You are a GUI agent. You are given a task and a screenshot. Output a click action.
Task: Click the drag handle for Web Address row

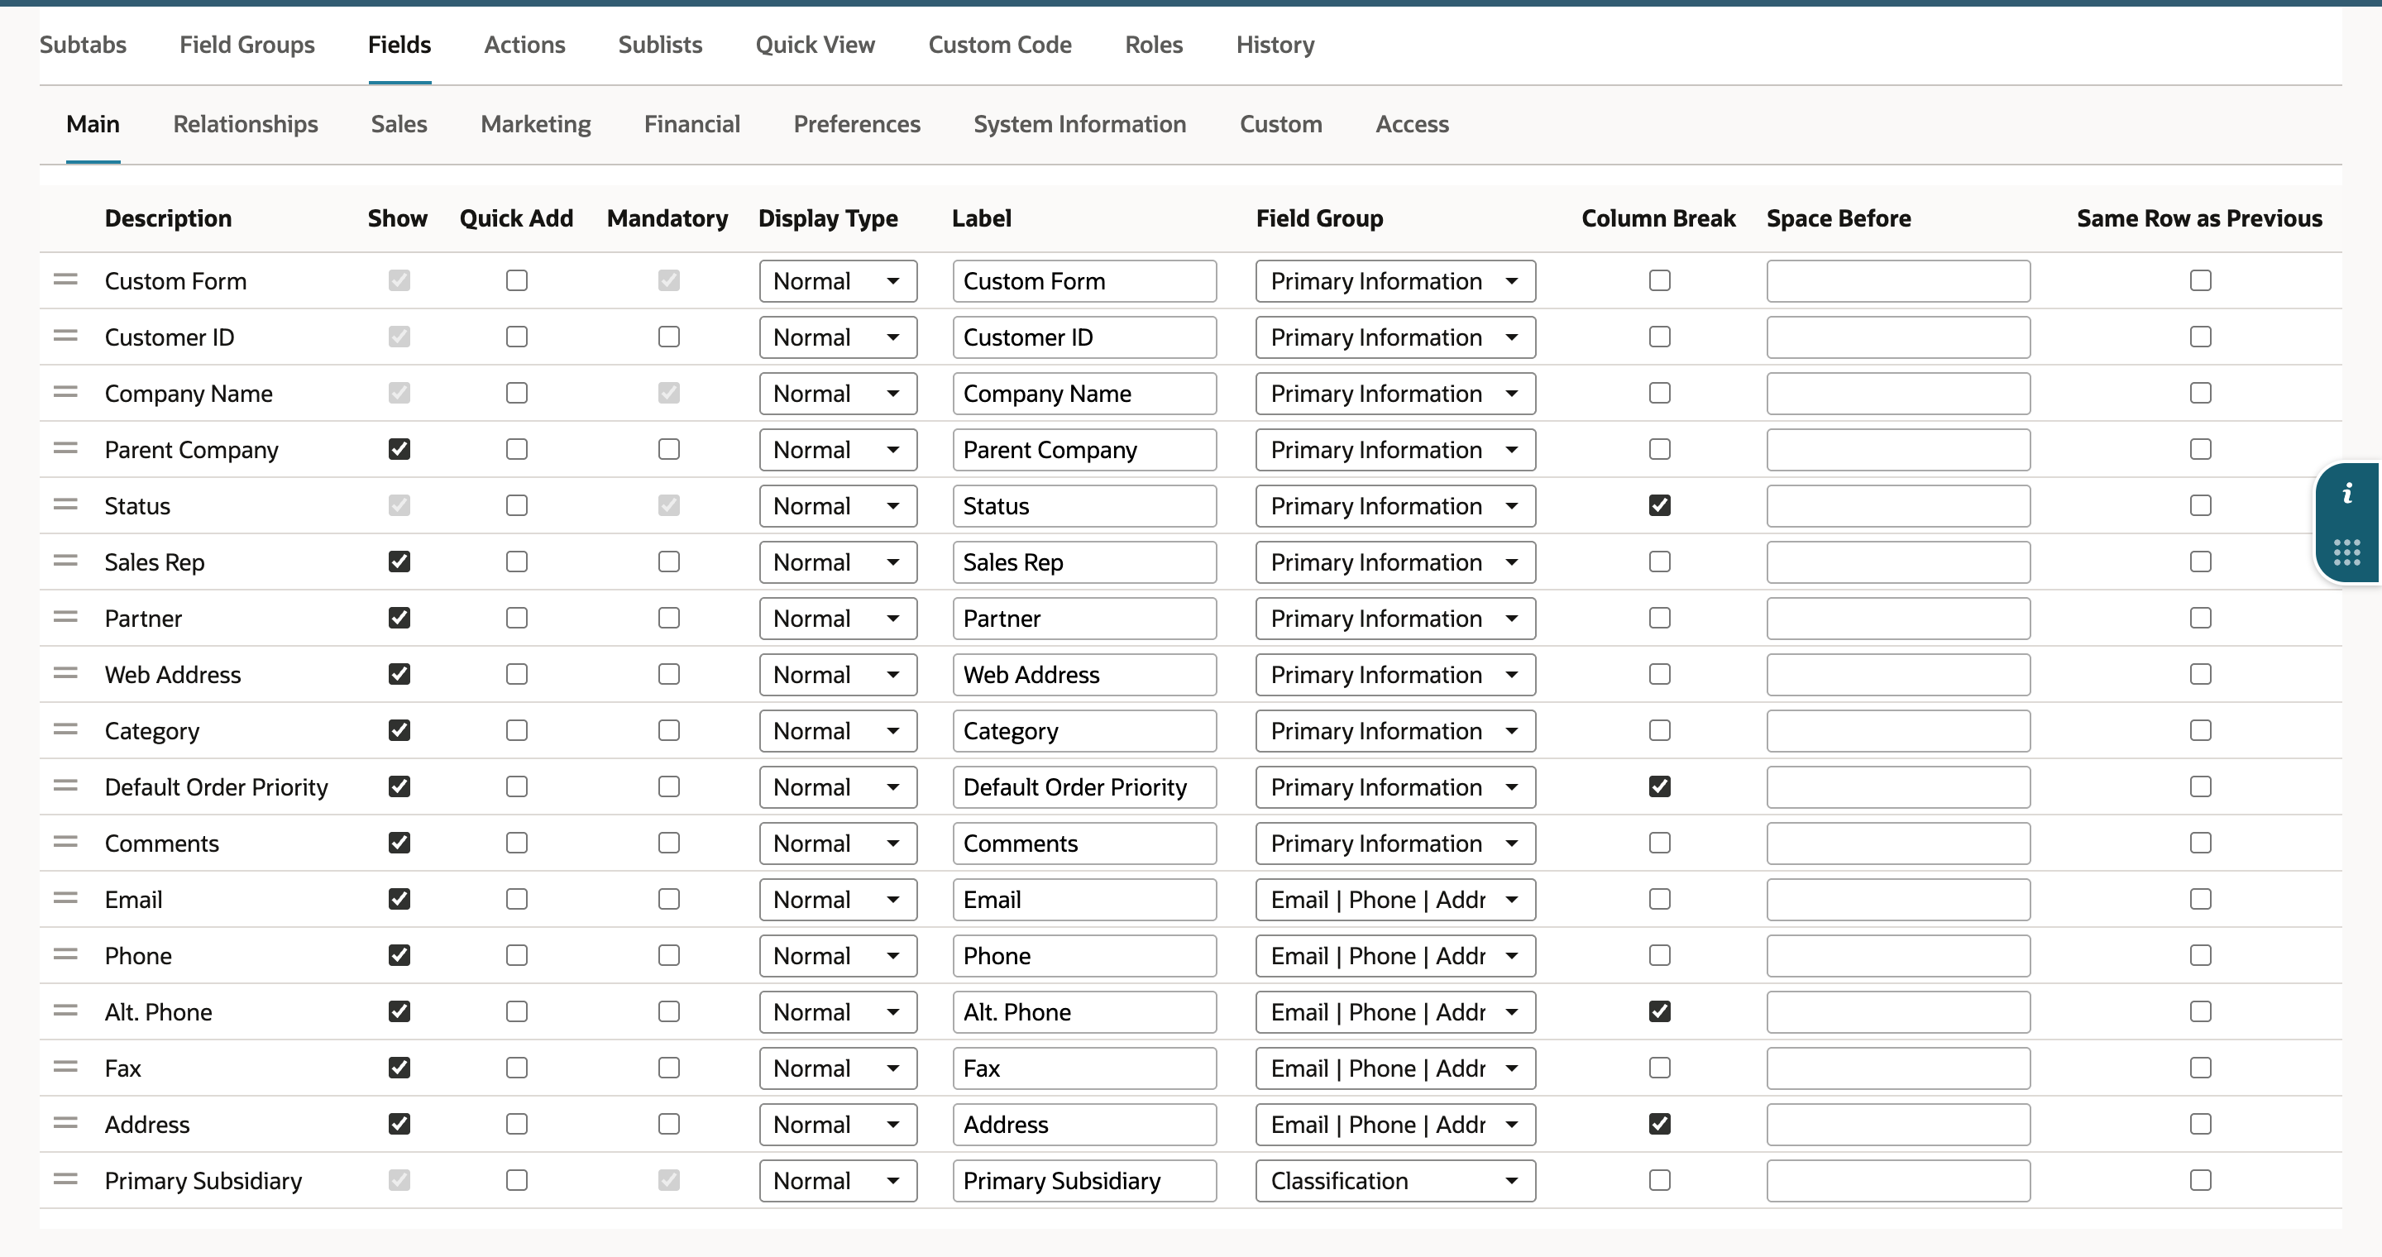pos(65,673)
